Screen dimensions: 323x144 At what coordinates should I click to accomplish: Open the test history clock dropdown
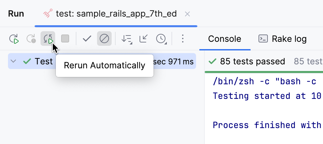point(161,39)
